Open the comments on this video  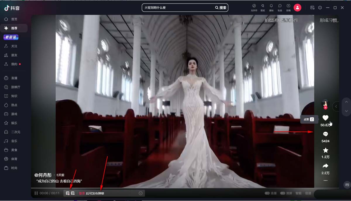click(x=325, y=134)
